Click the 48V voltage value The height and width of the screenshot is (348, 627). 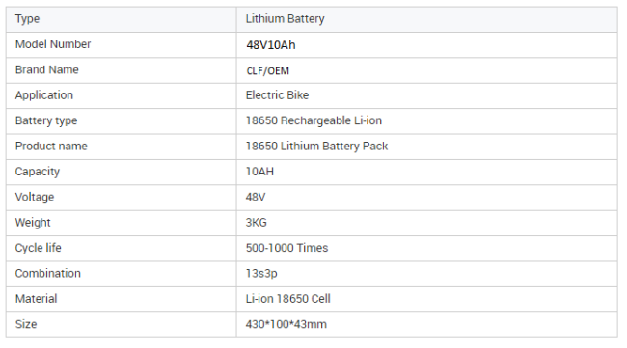point(256,197)
